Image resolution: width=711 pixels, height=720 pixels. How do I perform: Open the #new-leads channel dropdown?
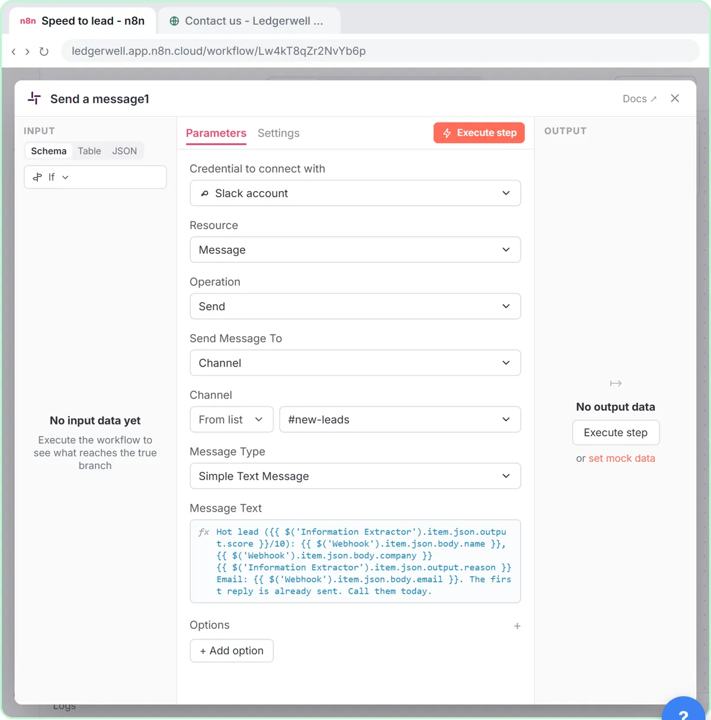click(400, 419)
